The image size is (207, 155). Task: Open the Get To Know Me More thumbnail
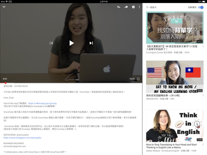coord(175,77)
